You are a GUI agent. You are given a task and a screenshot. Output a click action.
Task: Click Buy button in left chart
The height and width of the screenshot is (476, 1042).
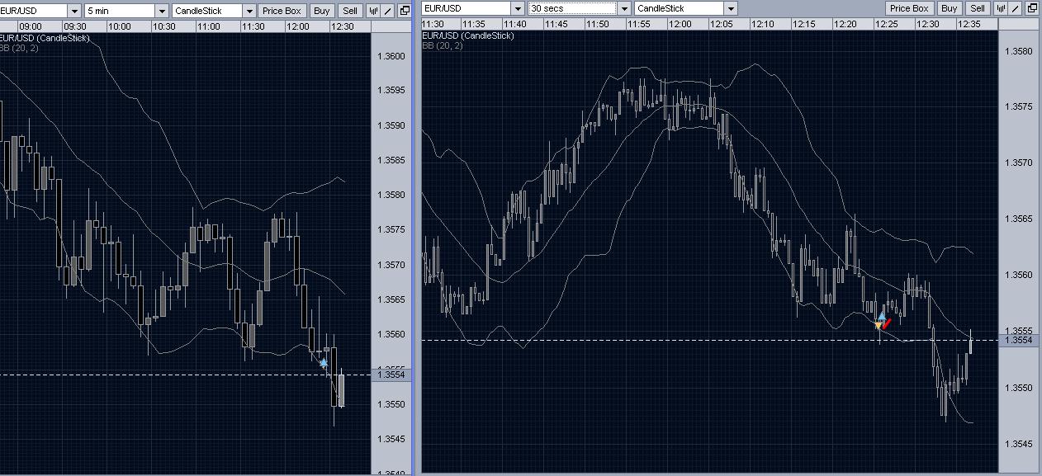click(323, 11)
